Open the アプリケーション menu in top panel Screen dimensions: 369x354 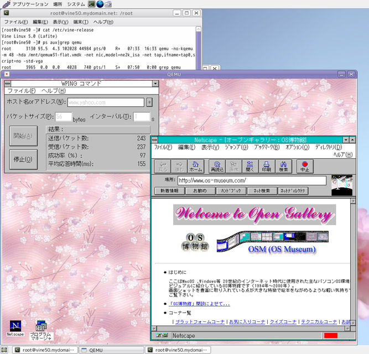[30, 4]
